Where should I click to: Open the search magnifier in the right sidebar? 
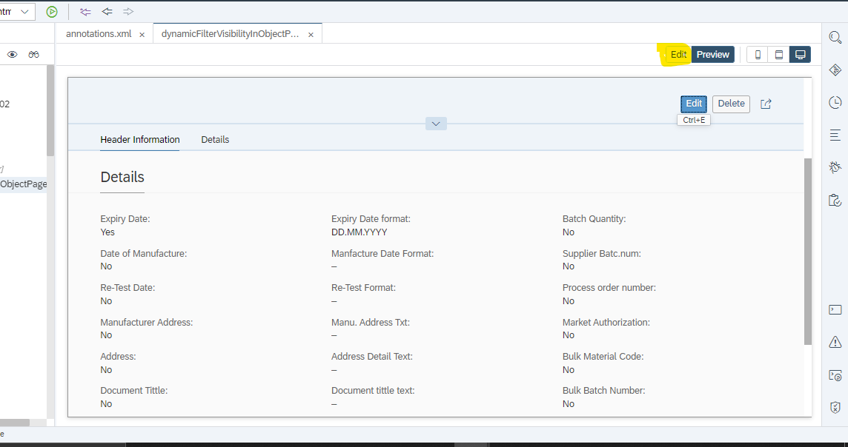click(x=835, y=35)
